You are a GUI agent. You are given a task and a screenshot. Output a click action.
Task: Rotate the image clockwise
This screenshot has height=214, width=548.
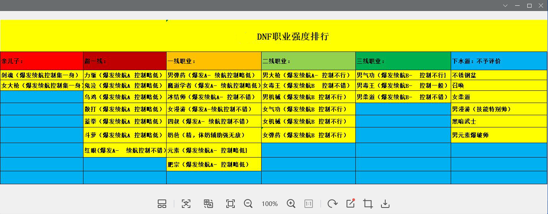point(332,204)
